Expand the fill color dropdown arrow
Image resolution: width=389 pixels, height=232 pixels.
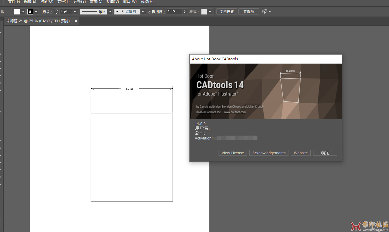pos(23,11)
